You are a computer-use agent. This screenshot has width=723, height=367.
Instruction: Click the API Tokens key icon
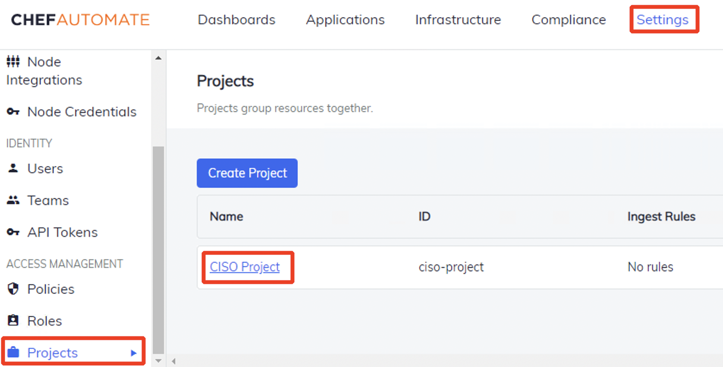[13, 232]
